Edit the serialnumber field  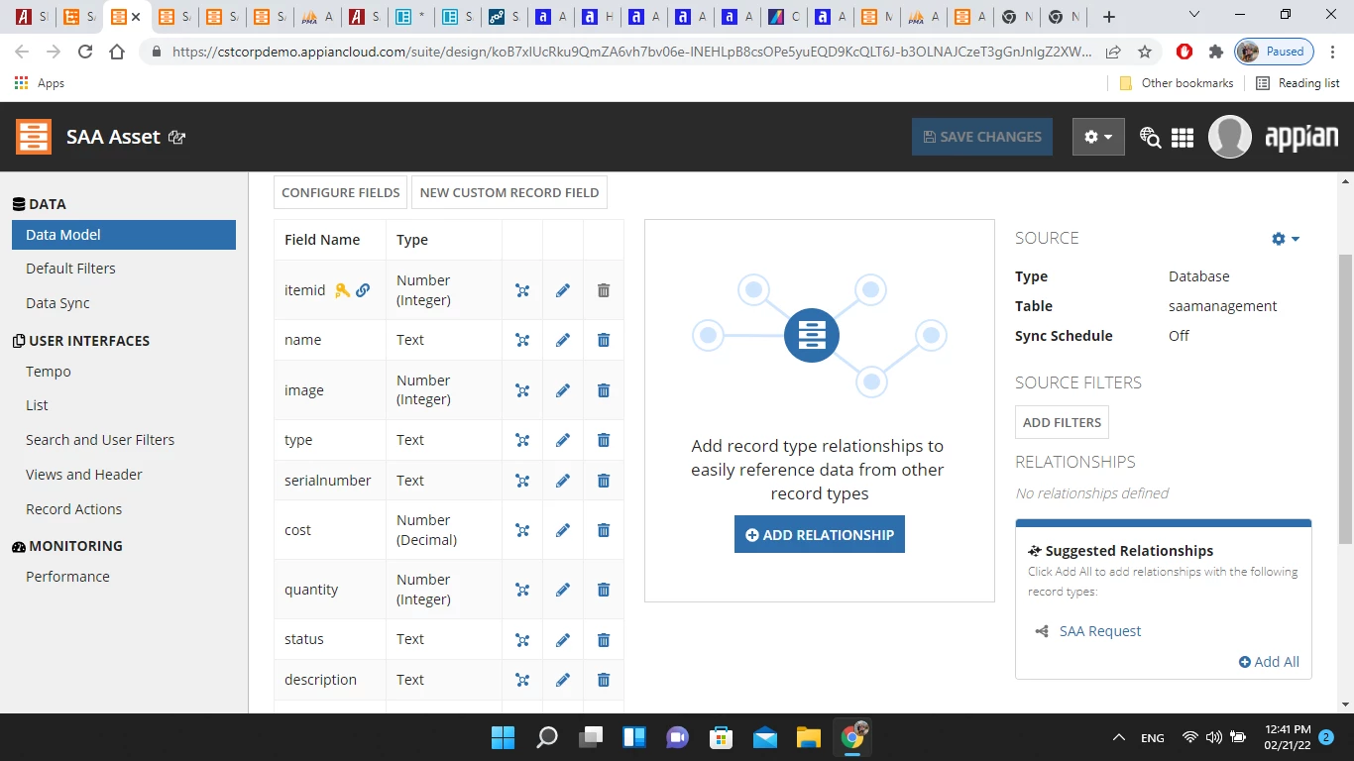(563, 481)
